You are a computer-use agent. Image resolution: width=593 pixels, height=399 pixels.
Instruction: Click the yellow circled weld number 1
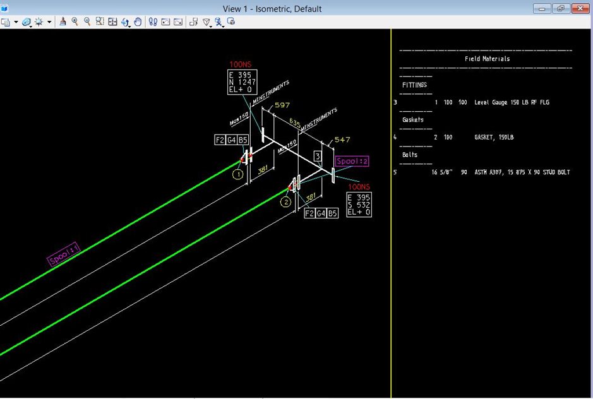pyautogui.click(x=238, y=174)
